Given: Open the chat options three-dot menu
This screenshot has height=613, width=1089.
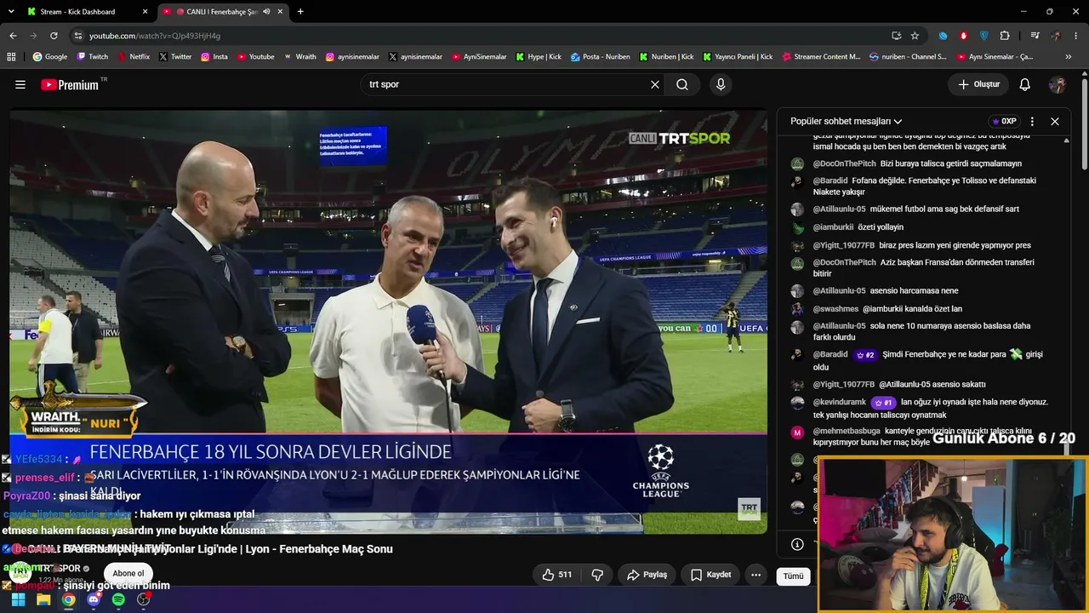Looking at the screenshot, I should coord(1032,121).
